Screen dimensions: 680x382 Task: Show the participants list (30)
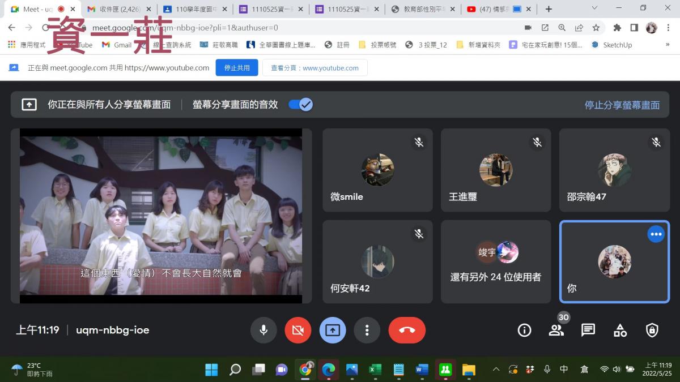click(556, 331)
